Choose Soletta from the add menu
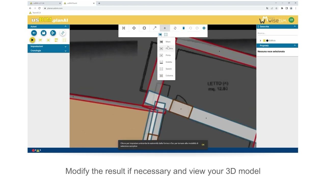 tap(166, 62)
